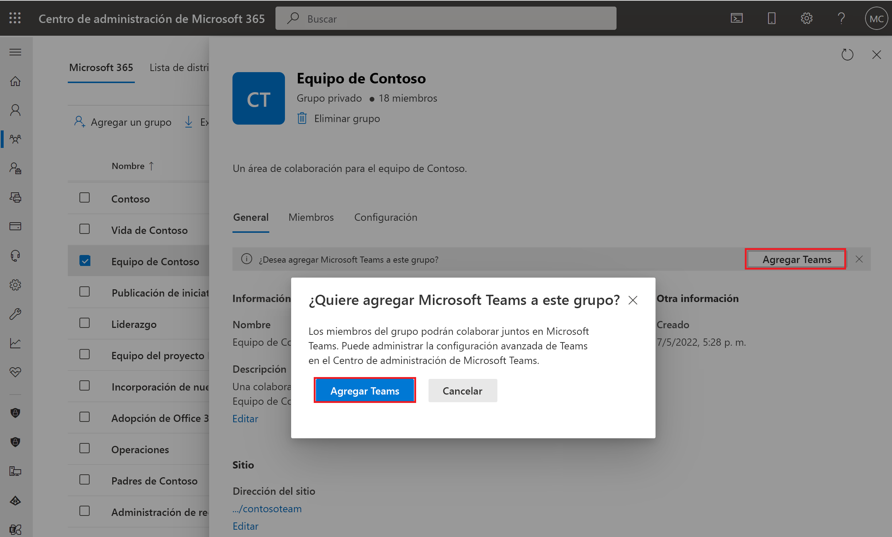Open Roles icon in sidebar
The image size is (892, 537).
pyautogui.click(x=15, y=168)
